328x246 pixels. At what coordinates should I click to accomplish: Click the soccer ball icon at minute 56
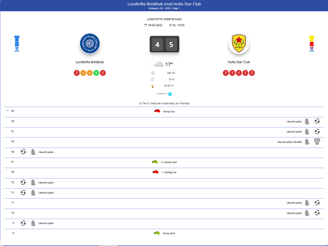coord(317,121)
